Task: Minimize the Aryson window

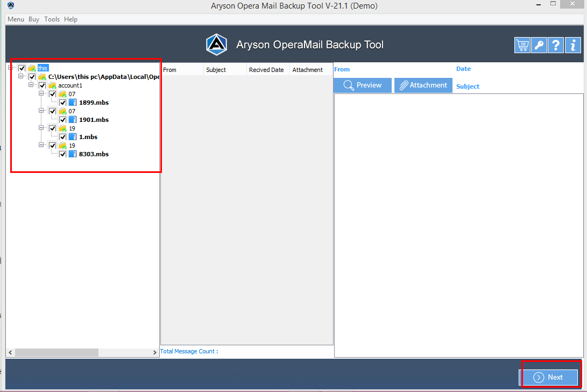Action: click(x=539, y=4)
